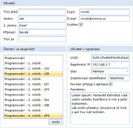Screen dimensions: 133x128
Task: Select Programování - 2. ročník - 2IT
Action: [x=33, y=84]
